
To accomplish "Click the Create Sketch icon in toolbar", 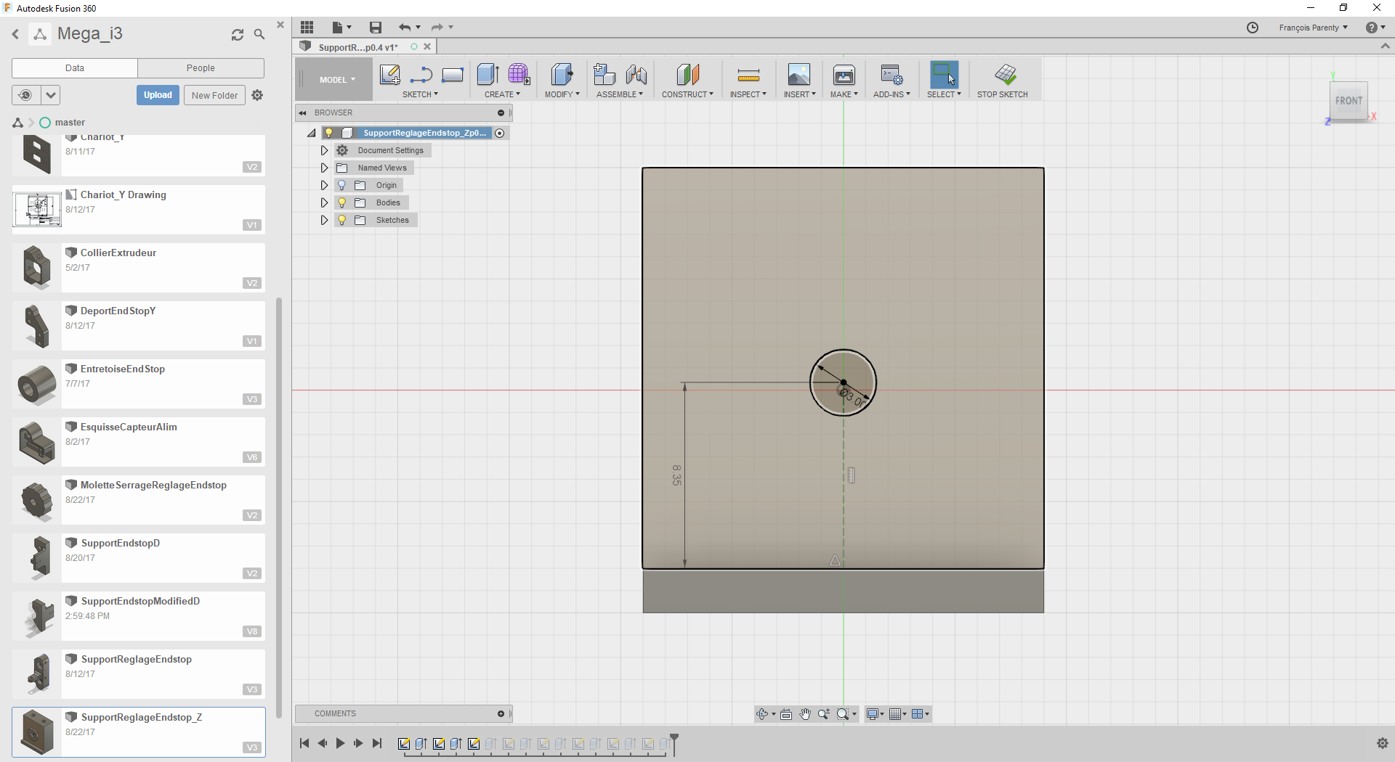I will [x=389, y=75].
